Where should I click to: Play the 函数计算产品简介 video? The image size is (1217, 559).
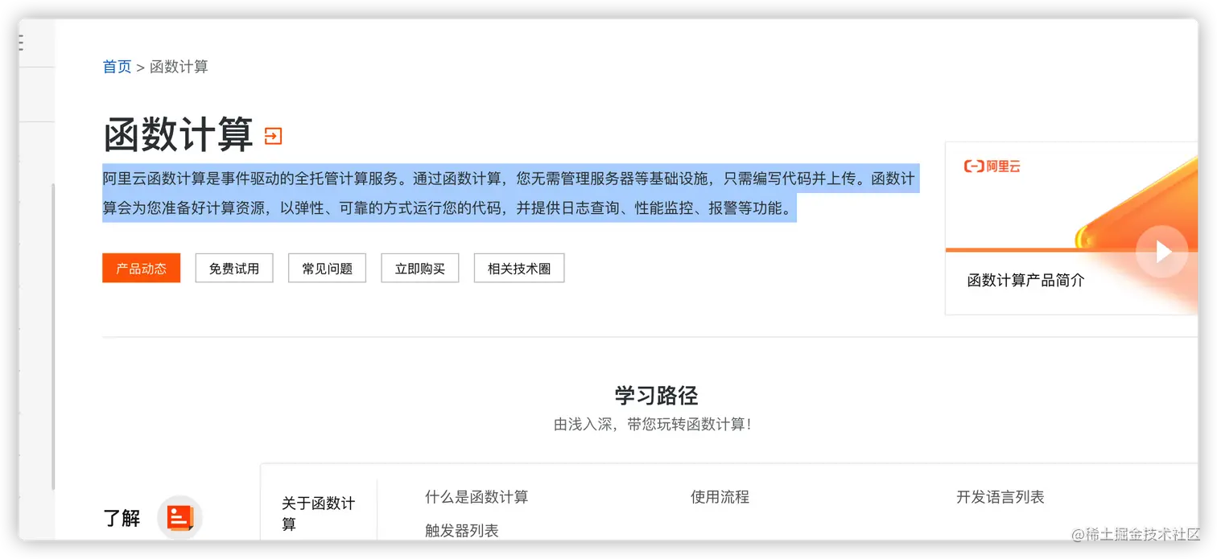point(1161,252)
